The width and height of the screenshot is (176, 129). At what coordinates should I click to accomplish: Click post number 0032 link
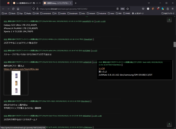[5, 39]
